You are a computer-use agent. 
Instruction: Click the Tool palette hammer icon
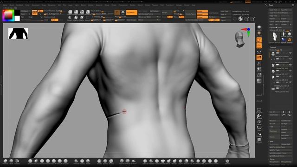266,5
